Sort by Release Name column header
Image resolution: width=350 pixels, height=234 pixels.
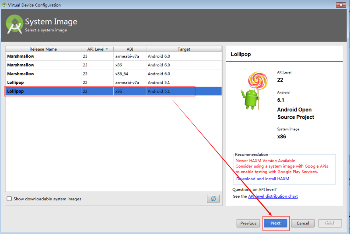(x=43, y=49)
